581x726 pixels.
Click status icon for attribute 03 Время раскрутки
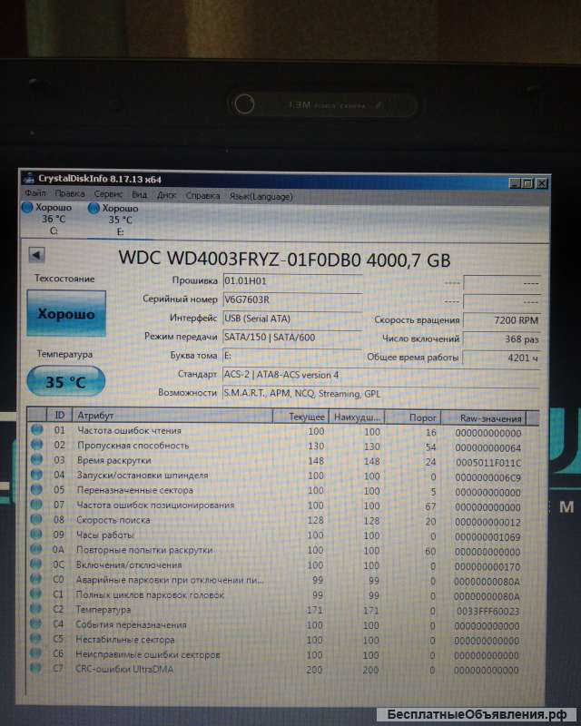click(x=36, y=459)
